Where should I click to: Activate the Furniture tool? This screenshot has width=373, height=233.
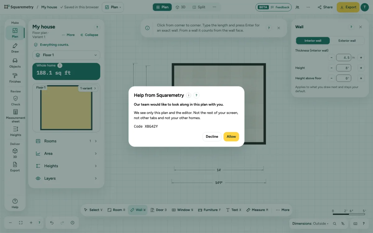point(210,210)
